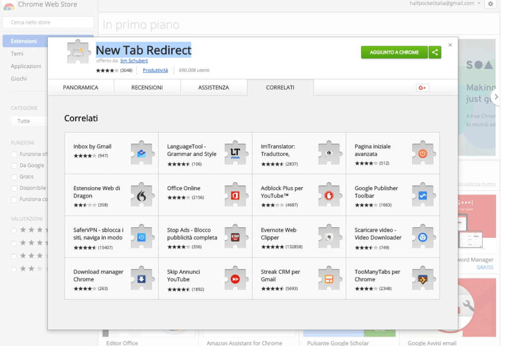Select the Office Online extension icon
The image size is (509, 346).
[x=235, y=195]
